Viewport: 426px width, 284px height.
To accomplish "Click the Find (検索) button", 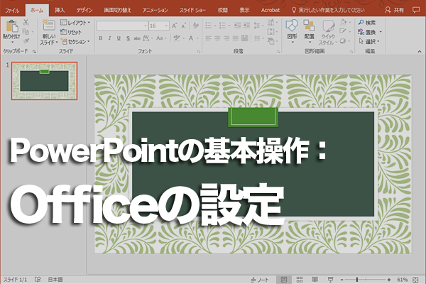I will (367, 23).
